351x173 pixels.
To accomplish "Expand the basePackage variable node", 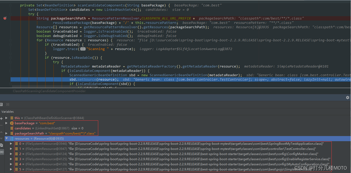I will click(7, 123).
